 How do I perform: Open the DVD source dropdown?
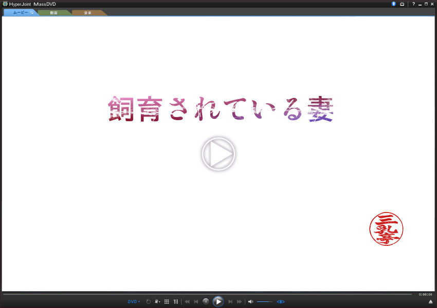pos(134,302)
